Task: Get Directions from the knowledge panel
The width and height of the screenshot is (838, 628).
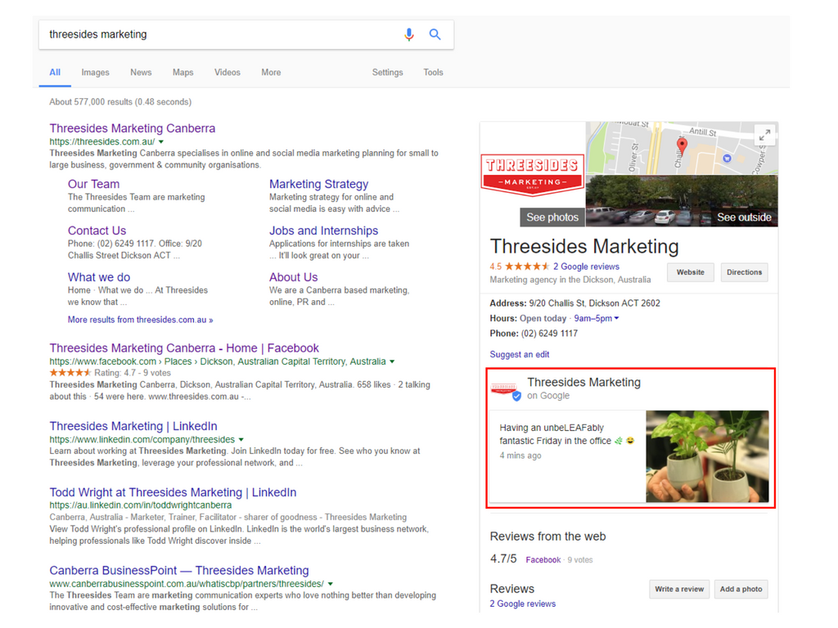Action: 744,272
